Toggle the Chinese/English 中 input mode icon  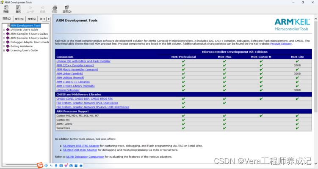pyautogui.click(x=46, y=166)
